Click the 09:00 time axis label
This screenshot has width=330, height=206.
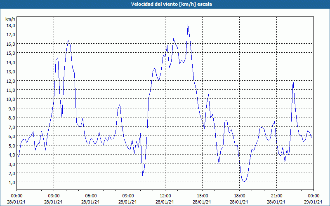(x=128, y=196)
